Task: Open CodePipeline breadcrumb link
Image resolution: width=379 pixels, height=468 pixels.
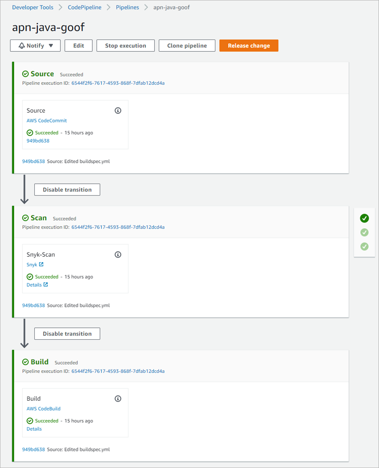Action: 84,7
